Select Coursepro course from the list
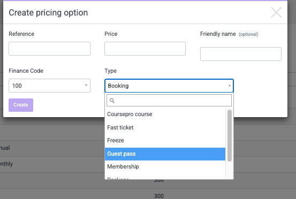This screenshot has width=296, height=199. coord(165,114)
